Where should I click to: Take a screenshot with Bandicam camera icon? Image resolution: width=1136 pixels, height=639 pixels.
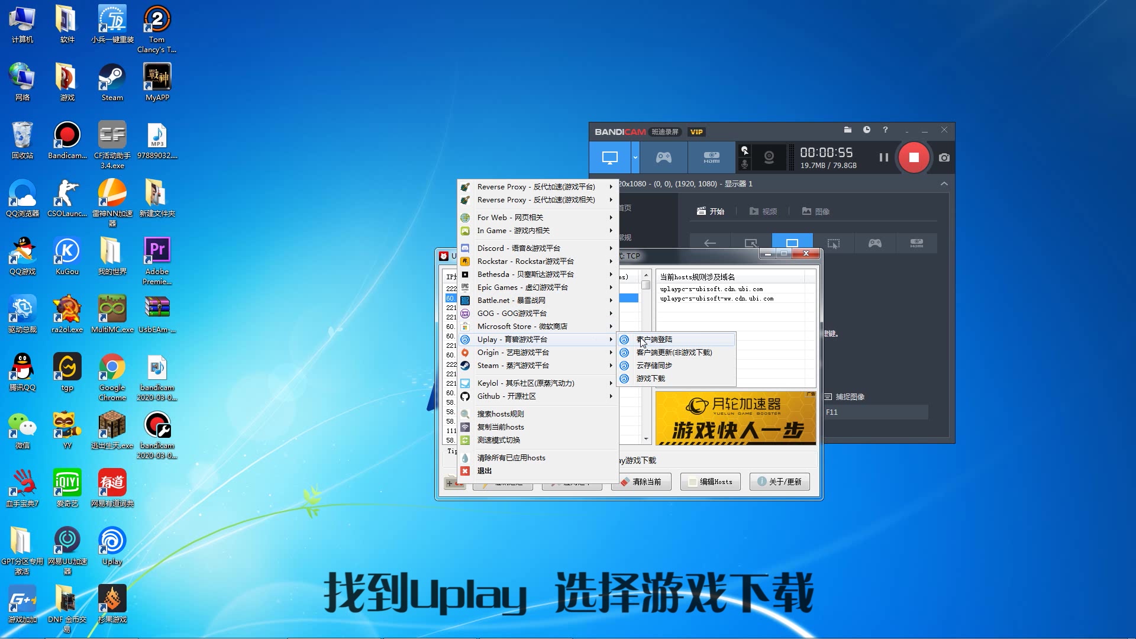coord(944,157)
